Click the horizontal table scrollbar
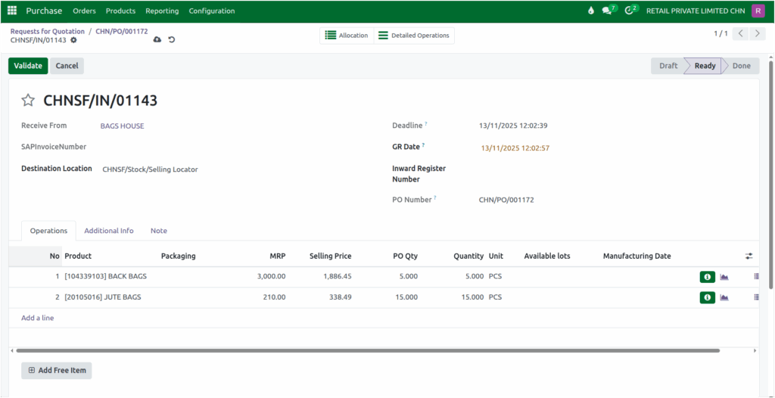Image resolution: width=775 pixels, height=398 pixels. click(368, 350)
